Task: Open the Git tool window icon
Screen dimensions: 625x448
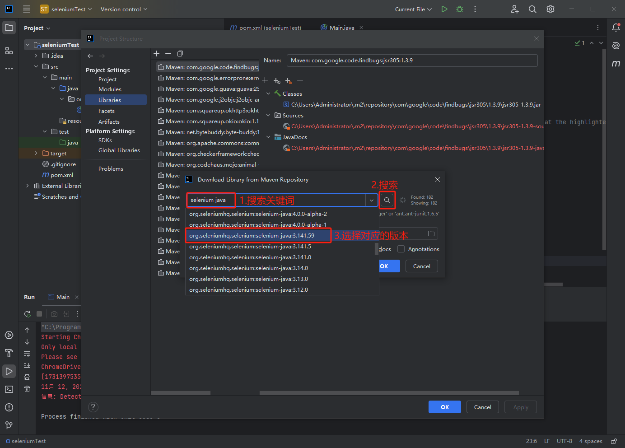Action: click(x=9, y=425)
